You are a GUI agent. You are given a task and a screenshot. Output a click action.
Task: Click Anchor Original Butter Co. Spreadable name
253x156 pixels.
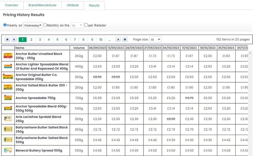point(36,77)
